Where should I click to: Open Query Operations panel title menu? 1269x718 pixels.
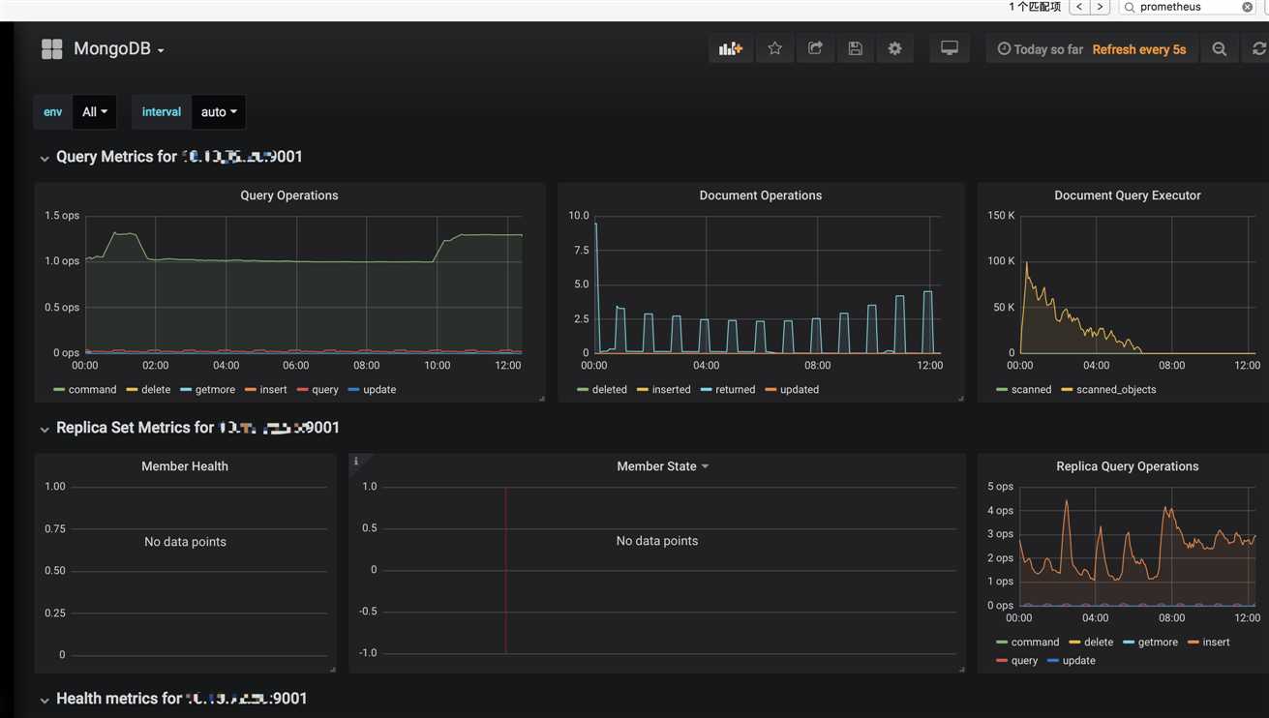click(289, 195)
